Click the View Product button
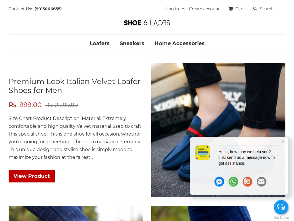This screenshot has width=294, height=221. pos(32,176)
